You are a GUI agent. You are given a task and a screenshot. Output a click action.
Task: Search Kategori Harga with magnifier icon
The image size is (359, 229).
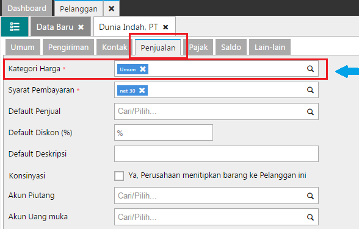coord(310,69)
